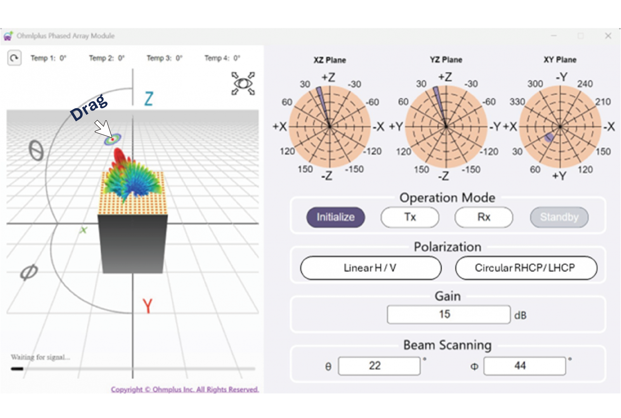
Task: Choose Circular RHCP/LHCP polarization
Action: 526,268
